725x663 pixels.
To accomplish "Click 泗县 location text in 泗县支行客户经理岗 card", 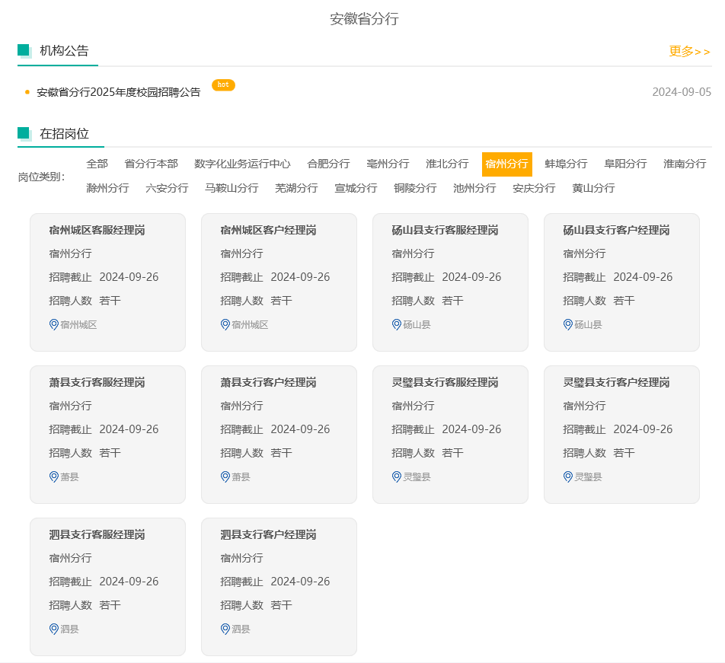I will tap(241, 630).
